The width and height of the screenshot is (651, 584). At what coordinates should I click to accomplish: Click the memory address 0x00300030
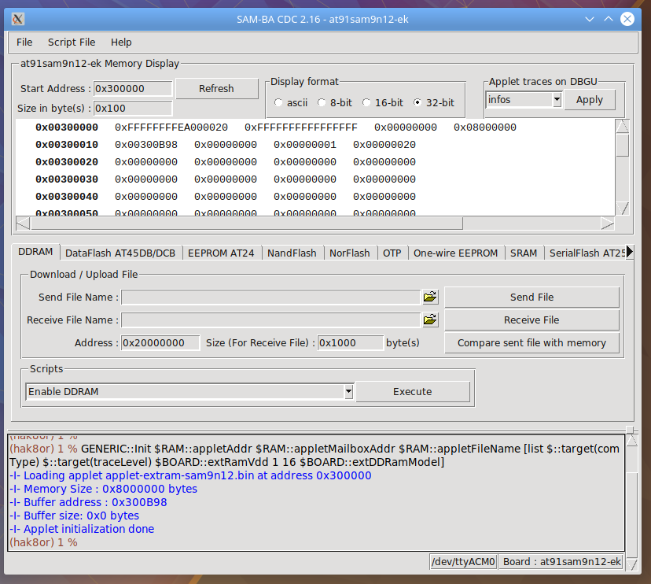point(67,179)
